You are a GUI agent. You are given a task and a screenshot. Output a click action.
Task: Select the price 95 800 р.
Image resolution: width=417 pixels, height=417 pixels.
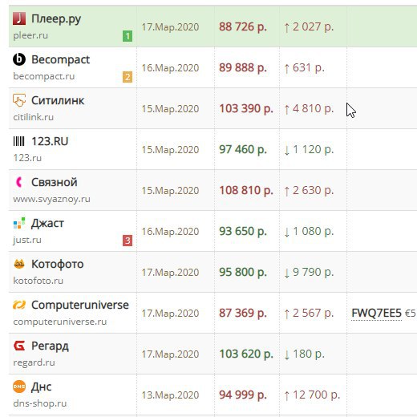tap(243, 273)
